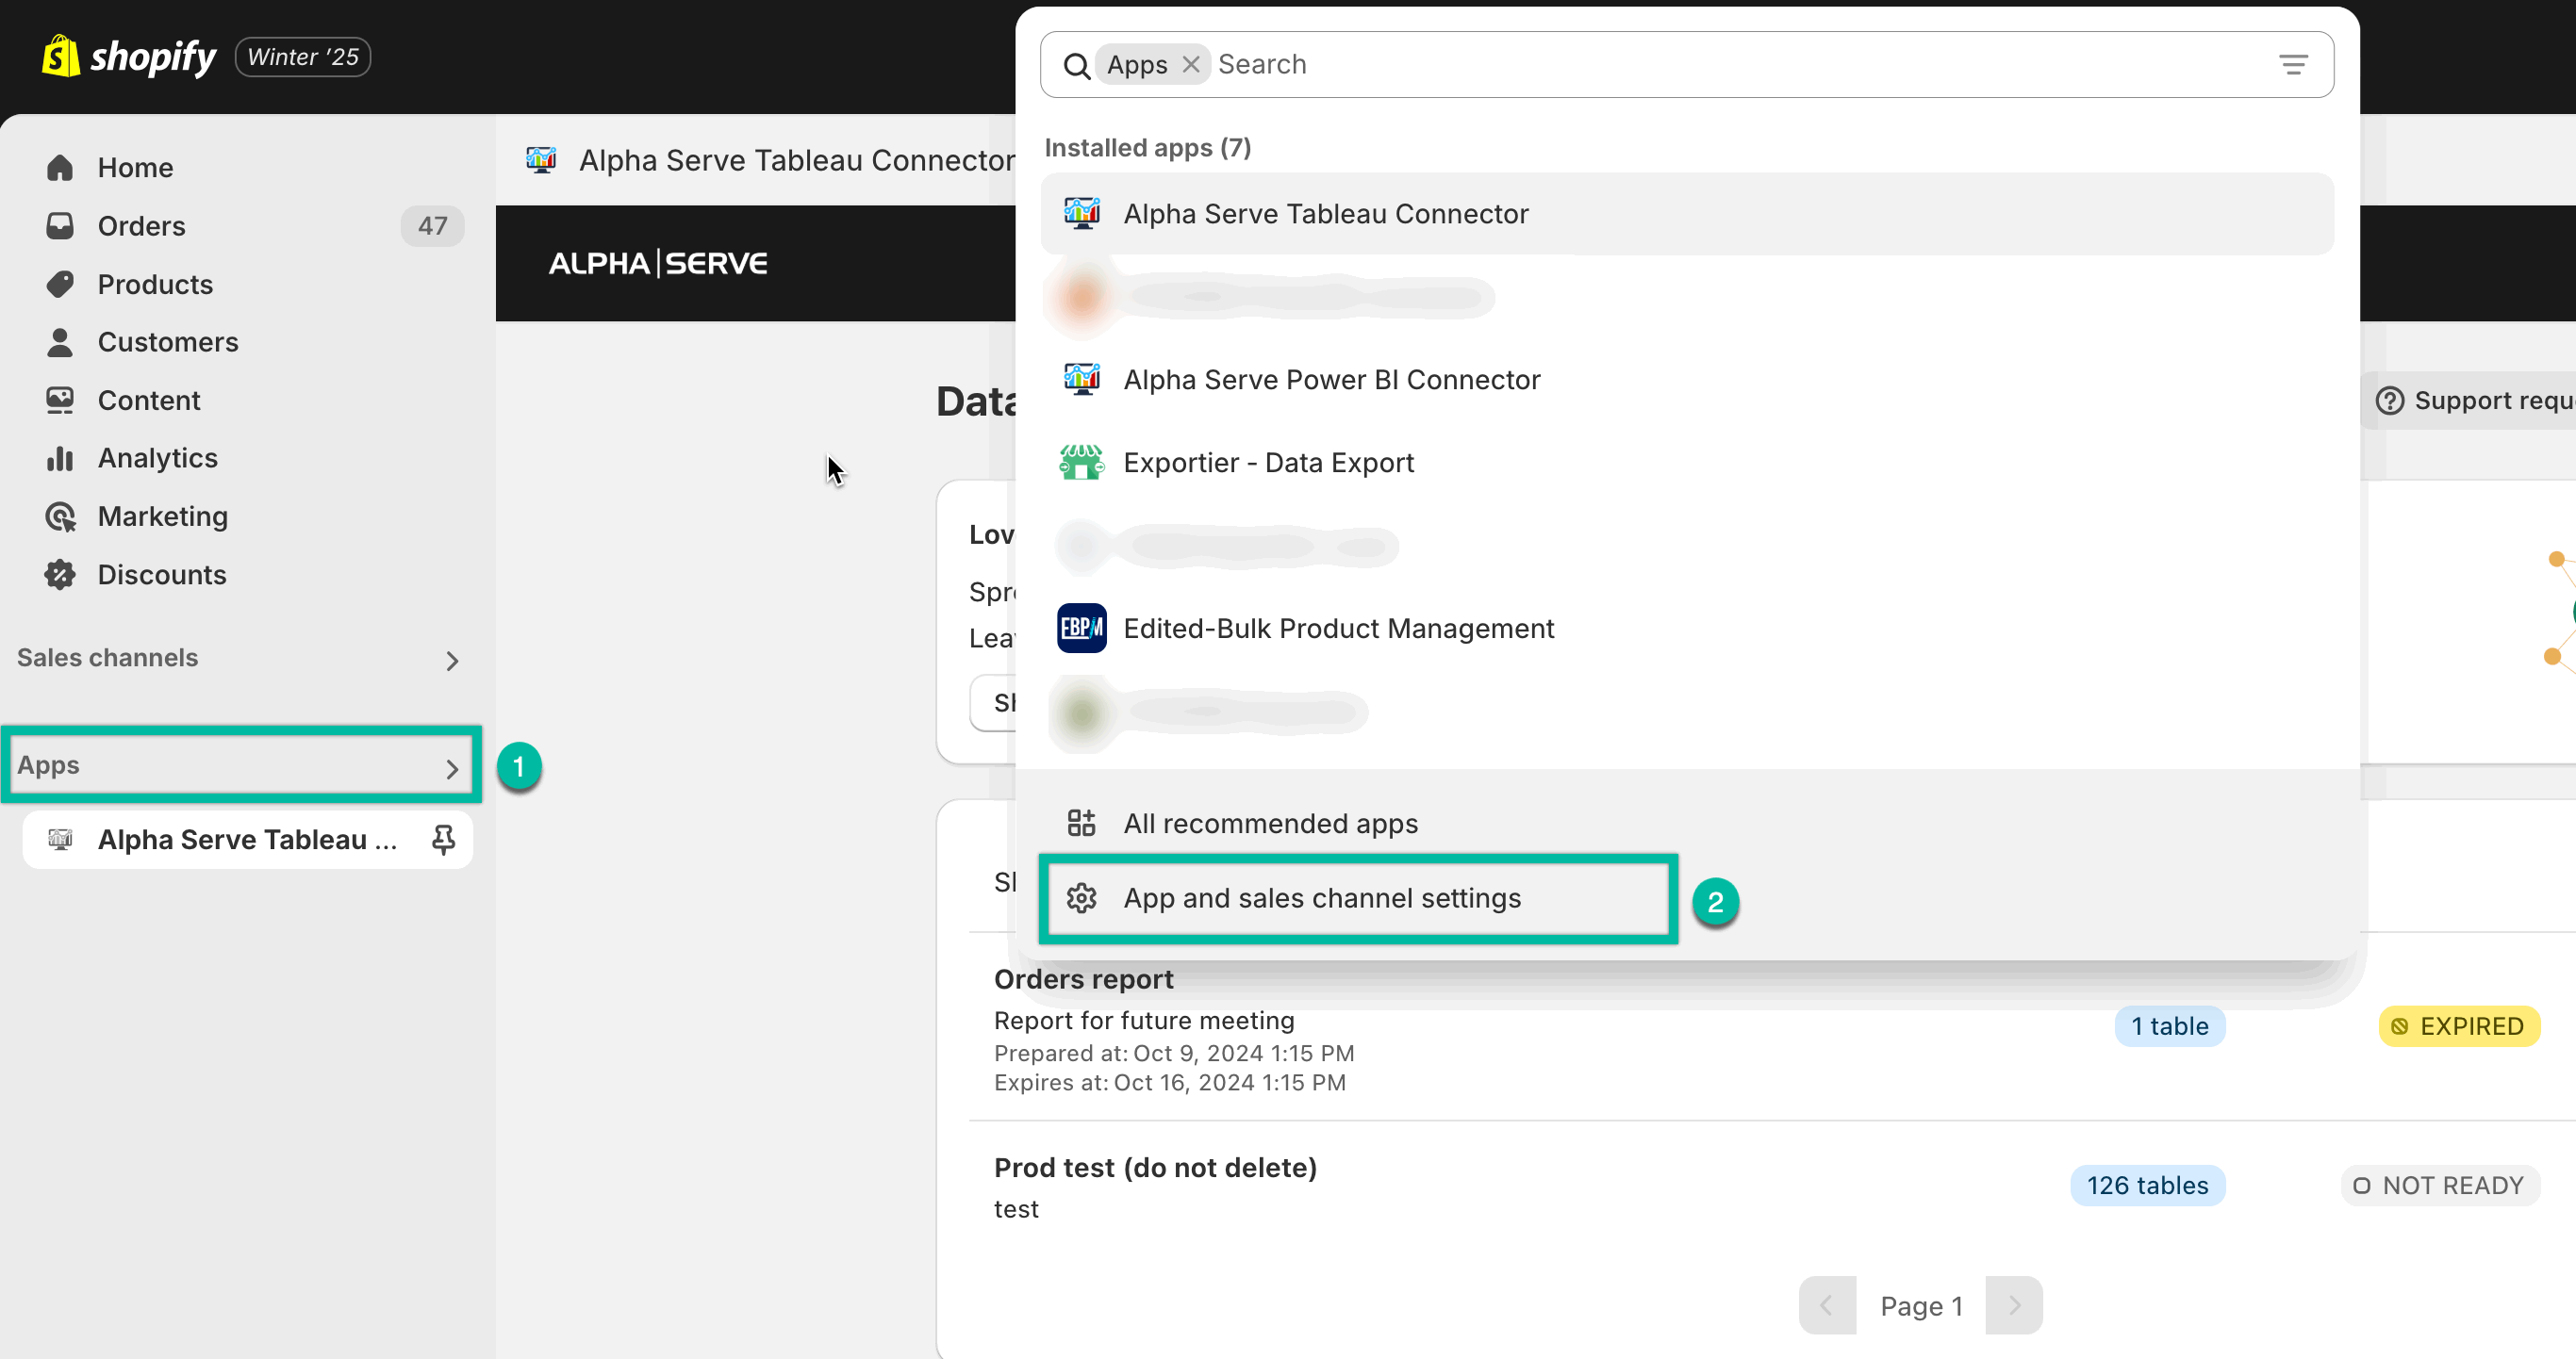2576x1359 pixels.
Task: Navigate to Customers
Action: click(168, 342)
